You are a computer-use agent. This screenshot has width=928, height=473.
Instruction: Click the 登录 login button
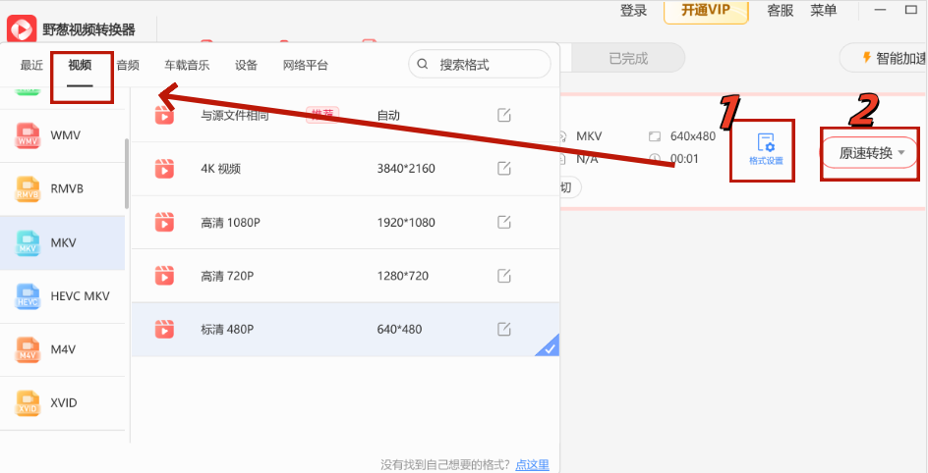click(633, 10)
